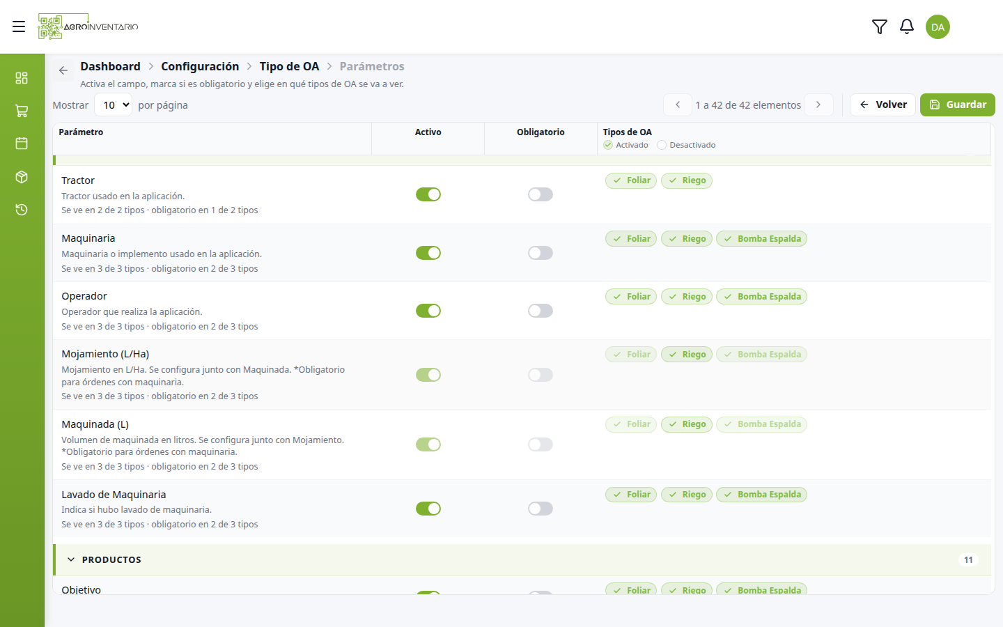Toggle Riego chip for Operador
Viewport: 1003px width, 627px height.
click(687, 297)
